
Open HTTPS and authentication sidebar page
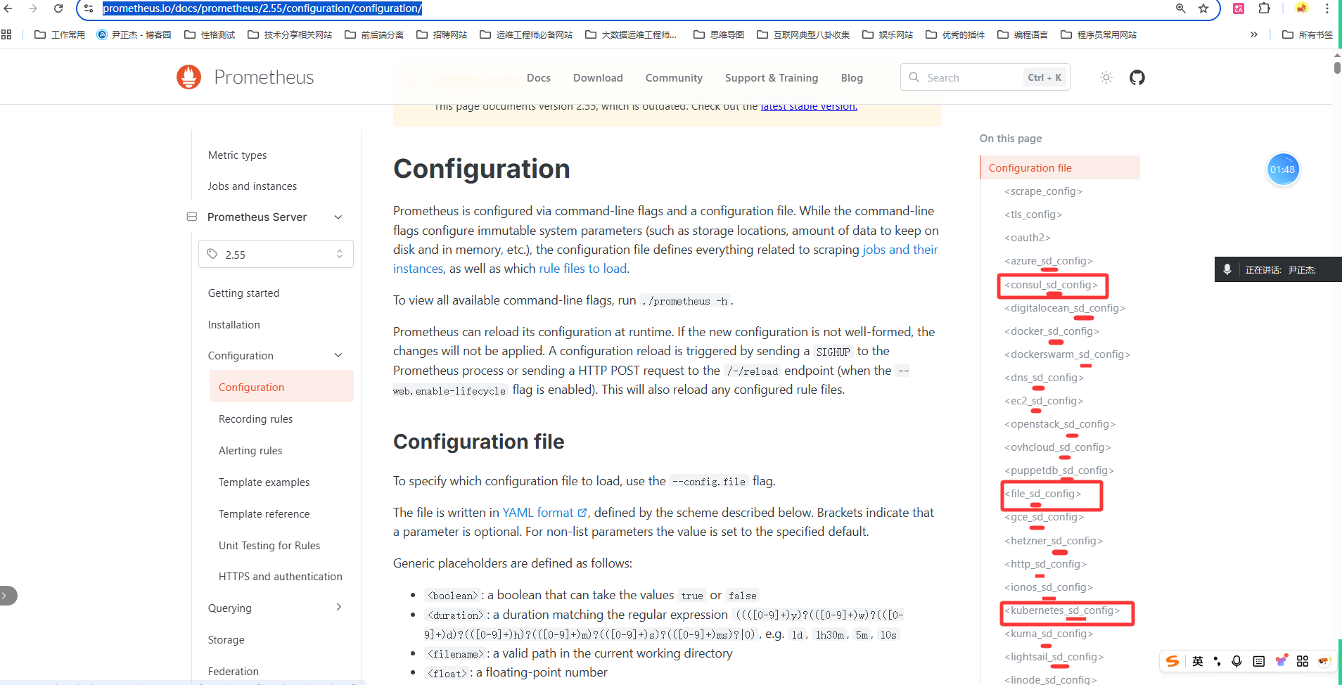tap(281, 576)
